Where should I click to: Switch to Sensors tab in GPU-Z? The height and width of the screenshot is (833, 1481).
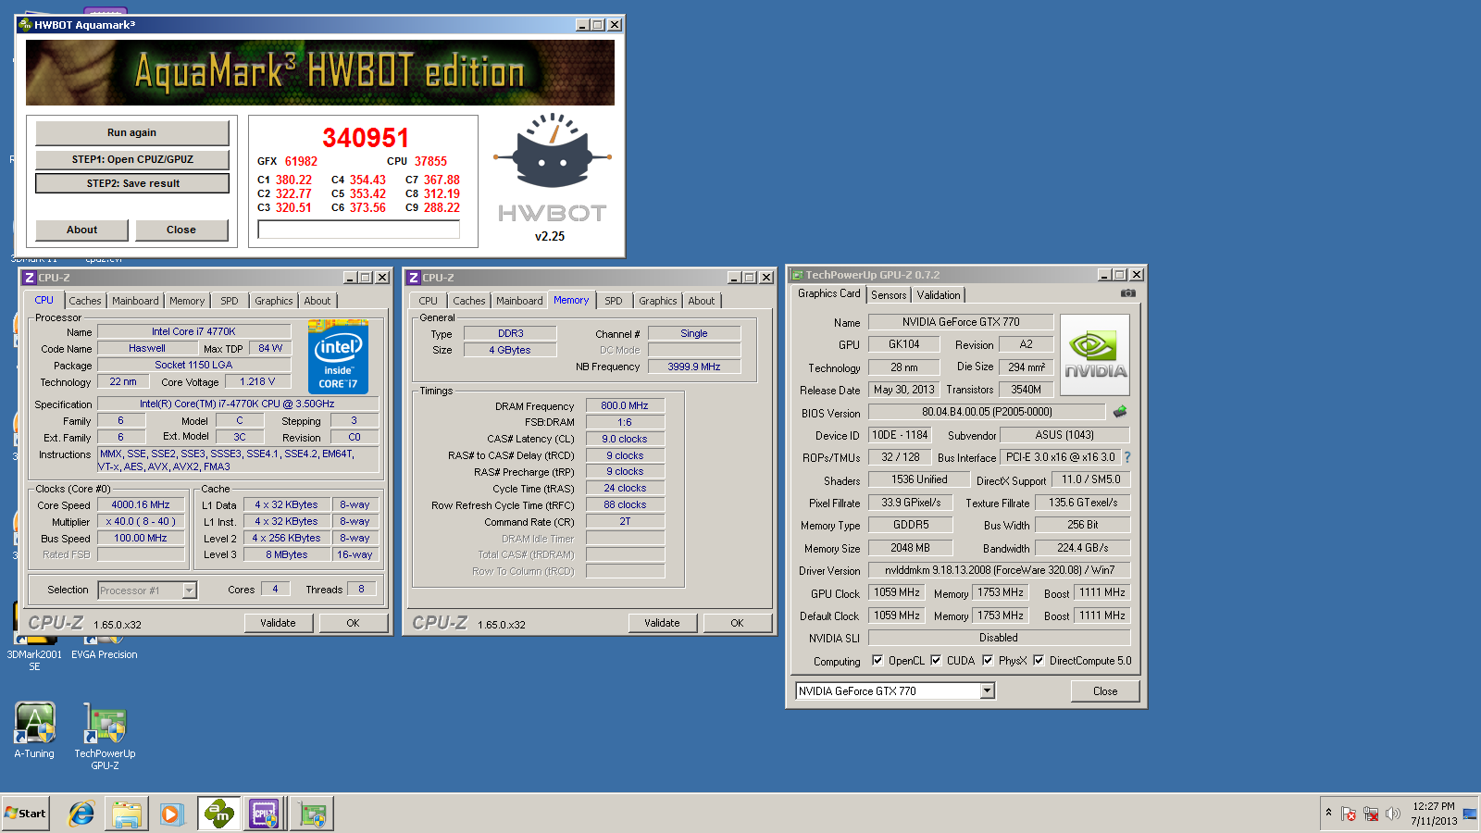[889, 295]
